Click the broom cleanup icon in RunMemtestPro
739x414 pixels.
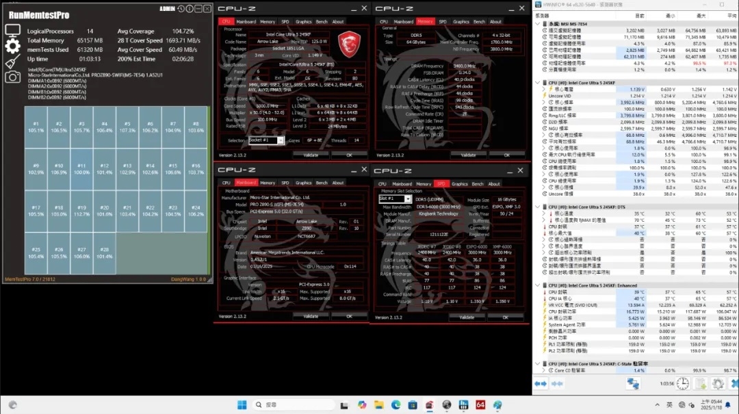tap(12, 62)
